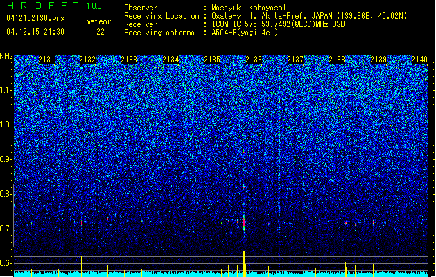Click the strong red meteor echo near 2136
Viewport: 436px width, 277px height.
244,222
